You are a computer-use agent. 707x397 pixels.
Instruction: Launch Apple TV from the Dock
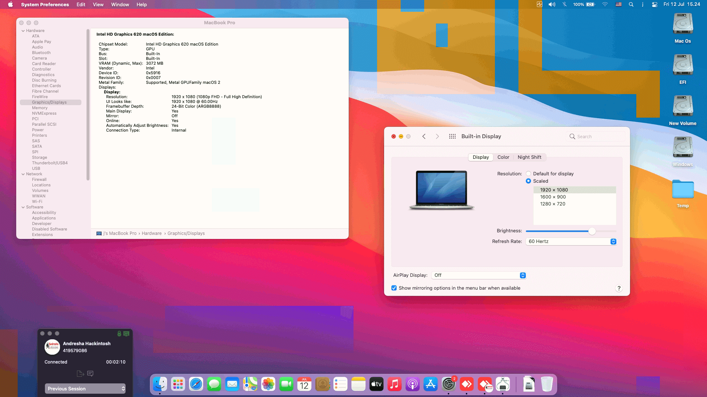[376, 385]
